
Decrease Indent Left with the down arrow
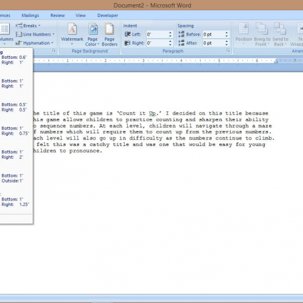pos(170,36)
